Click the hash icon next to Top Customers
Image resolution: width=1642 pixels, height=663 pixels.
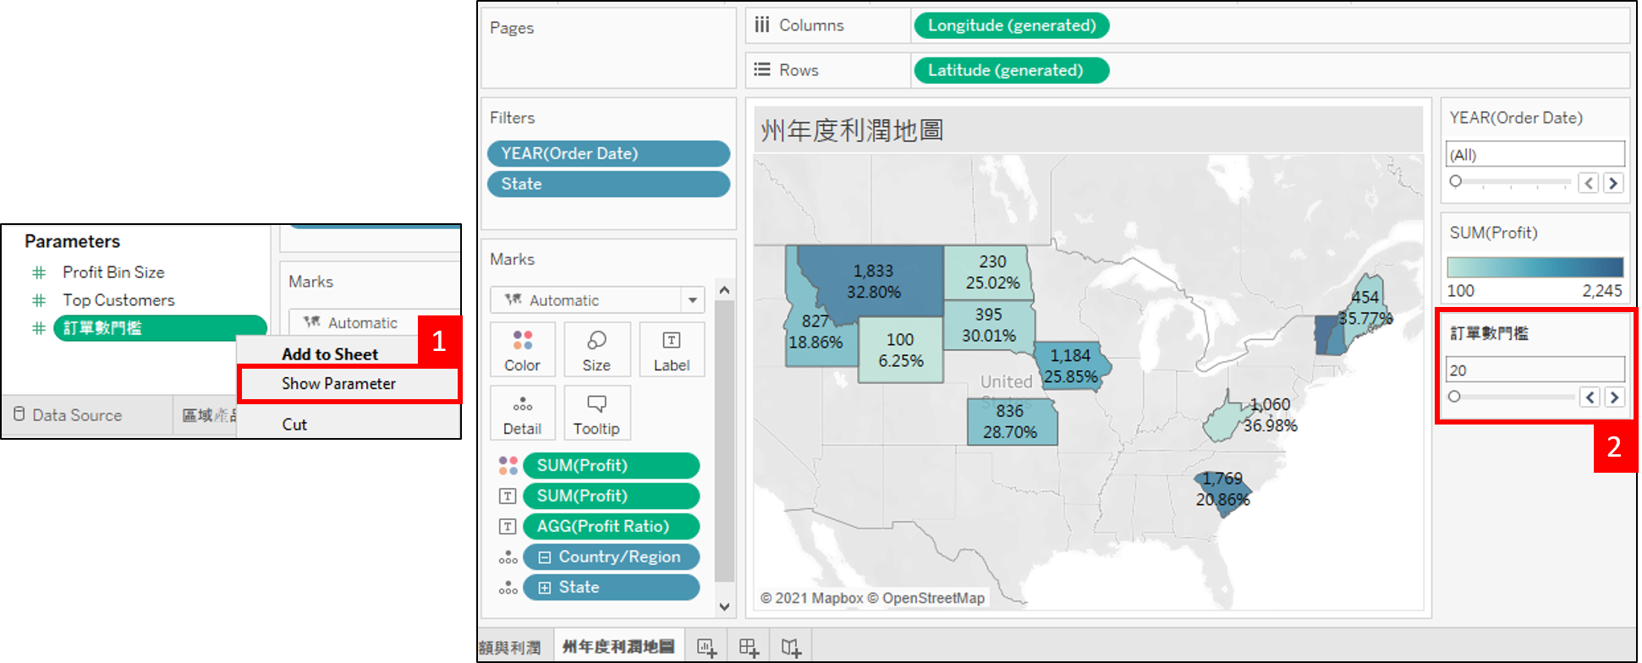39,300
